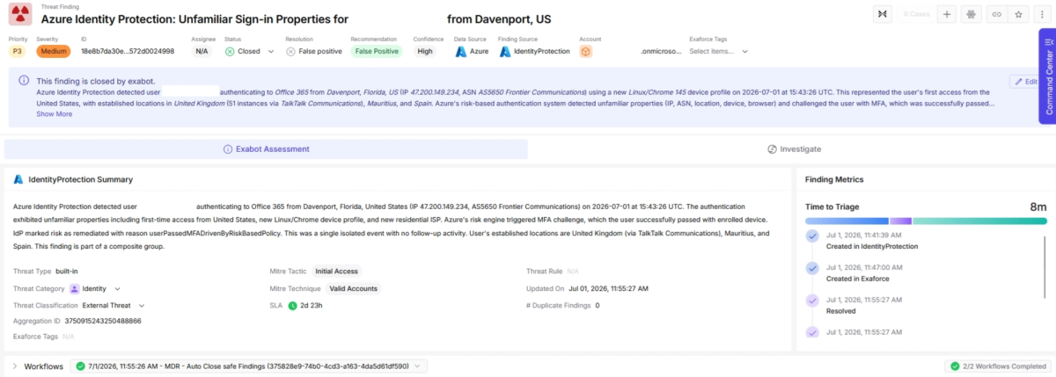The width and height of the screenshot is (1056, 377).
Task: Click the Valid Accounts Mitre Technique tag
Action: (353, 288)
